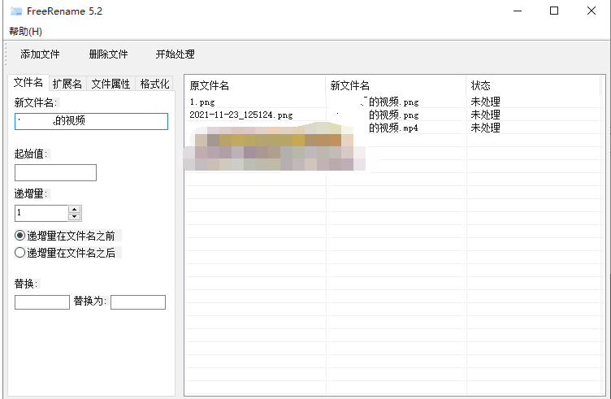Click the new name ending in 的视频.mp4

pos(393,128)
